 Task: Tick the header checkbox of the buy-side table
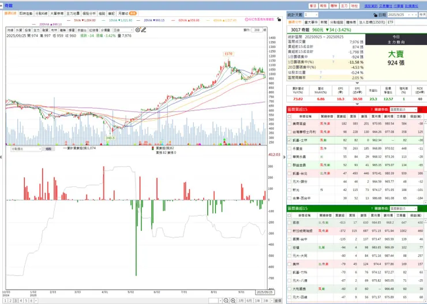click(x=289, y=117)
